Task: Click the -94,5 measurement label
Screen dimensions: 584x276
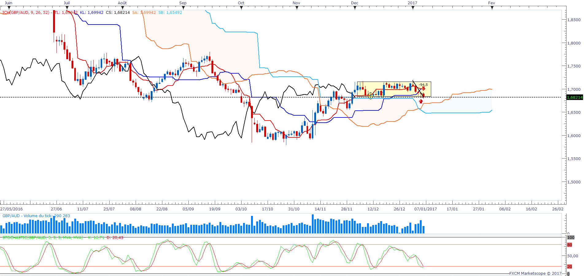Action: 423,85
